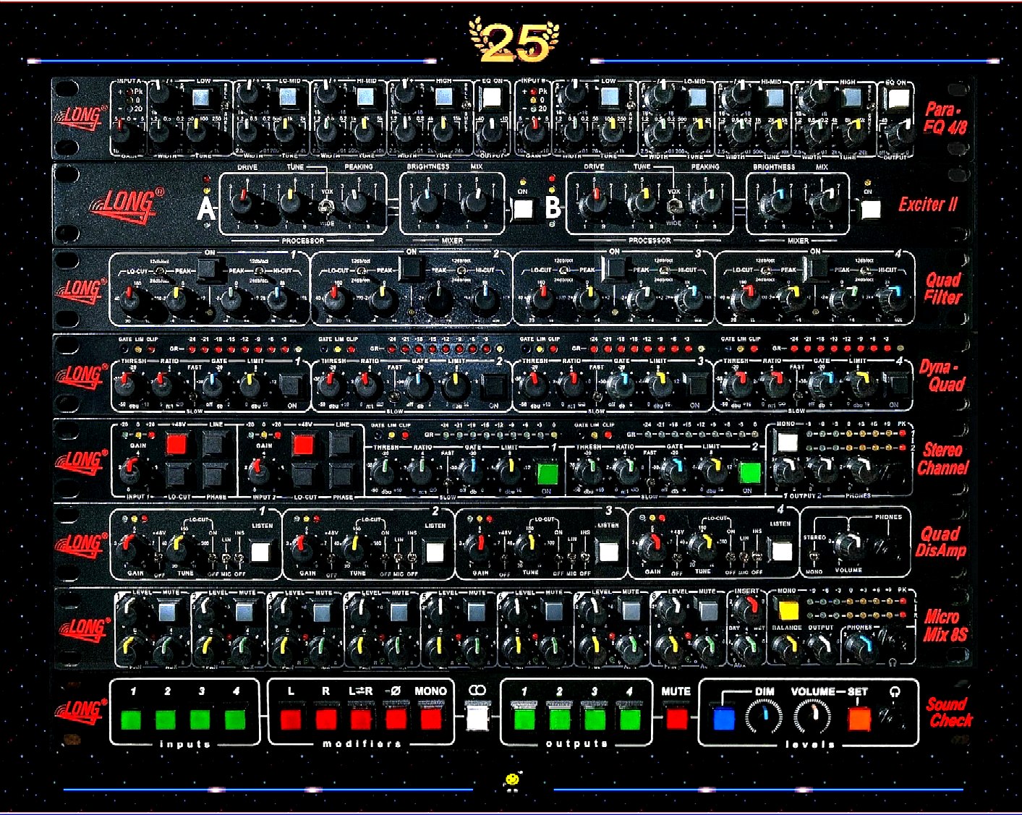Click the stereo link rings button on Sound Check
Viewport: 1022px width, 815px height.
(x=477, y=717)
